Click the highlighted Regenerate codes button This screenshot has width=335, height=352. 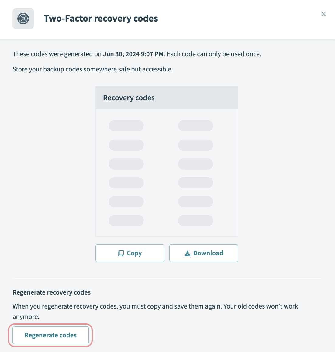point(50,335)
